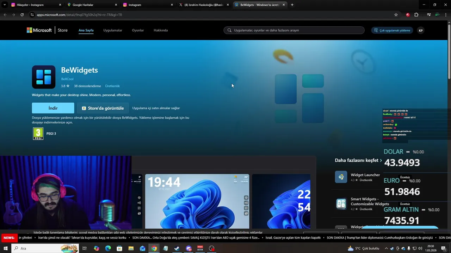Open the Üretkenlik category link under BeWidgets
This screenshot has width=451, height=253.
click(x=112, y=86)
